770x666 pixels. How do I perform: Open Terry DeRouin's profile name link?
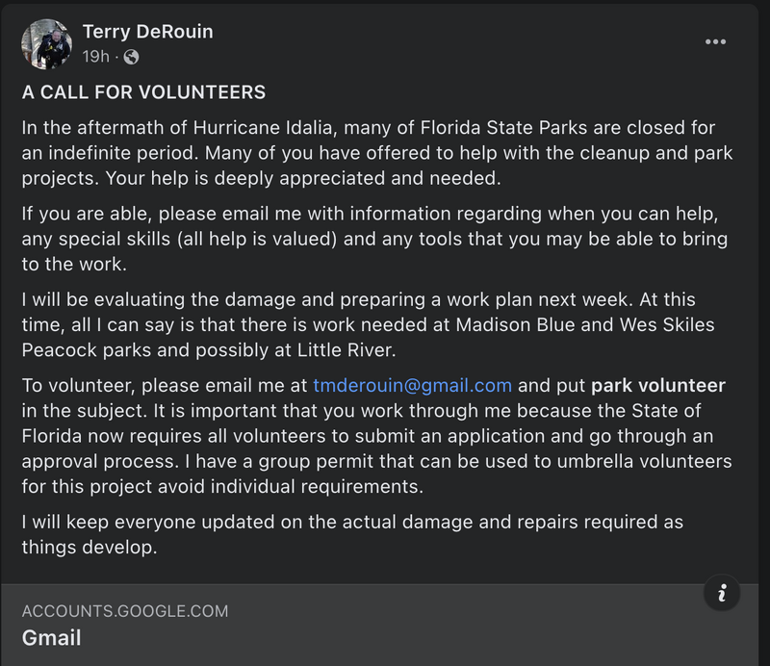[x=147, y=32]
